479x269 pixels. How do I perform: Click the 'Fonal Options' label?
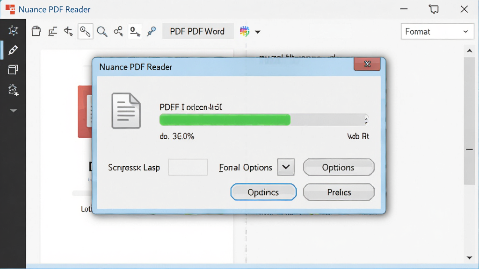point(245,168)
